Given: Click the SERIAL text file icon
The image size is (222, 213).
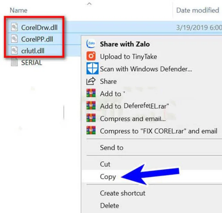Looking at the screenshot, I should click(14, 62).
